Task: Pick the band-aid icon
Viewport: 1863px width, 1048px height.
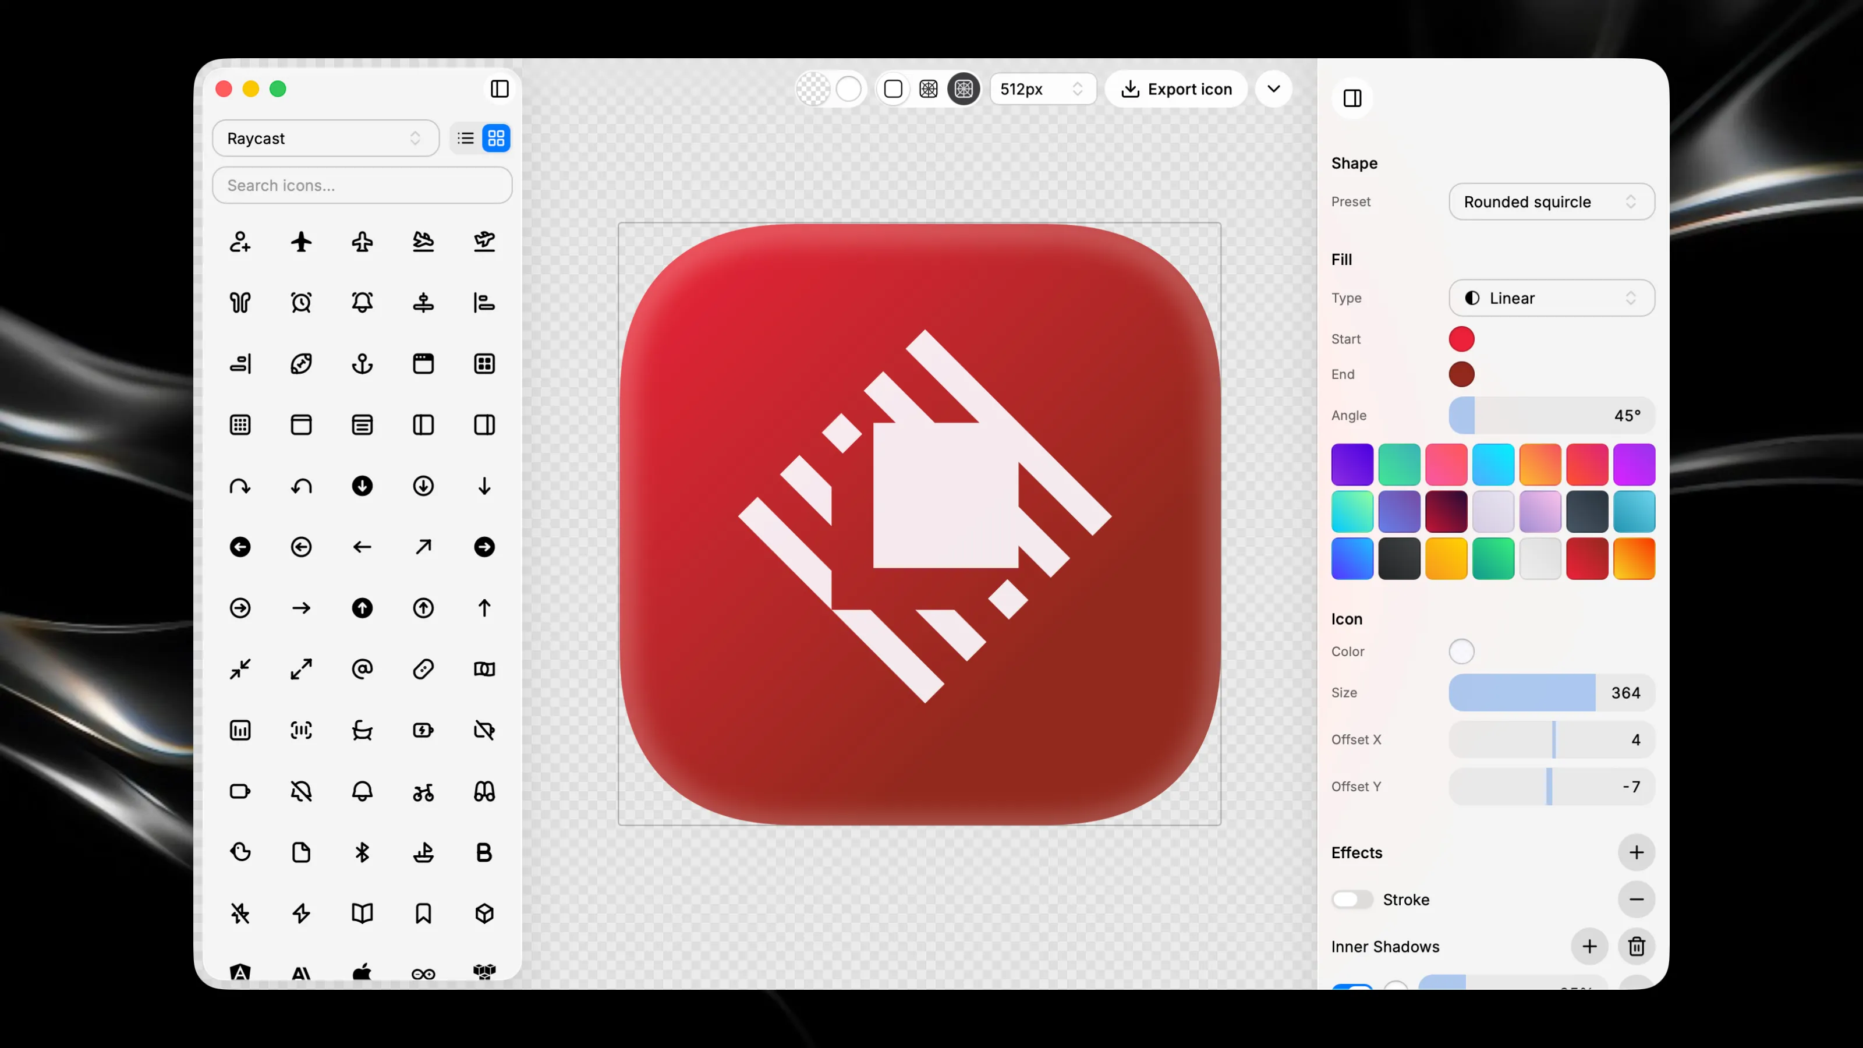Action: (x=423, y=669)
